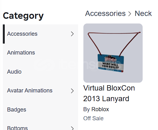This screenshot has height=130, width=158.
Task: Click the Accessories breadcrumb link
Action: tap(105, 13)
